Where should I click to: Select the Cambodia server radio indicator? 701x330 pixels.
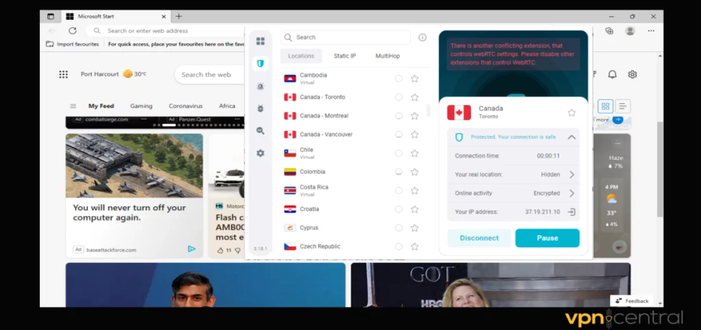tap(398, 79)
